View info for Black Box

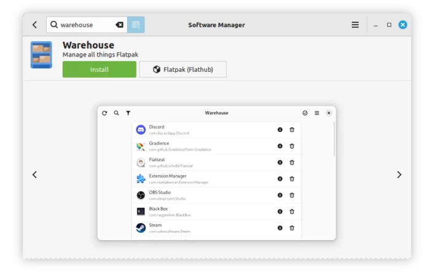[280, 211]
